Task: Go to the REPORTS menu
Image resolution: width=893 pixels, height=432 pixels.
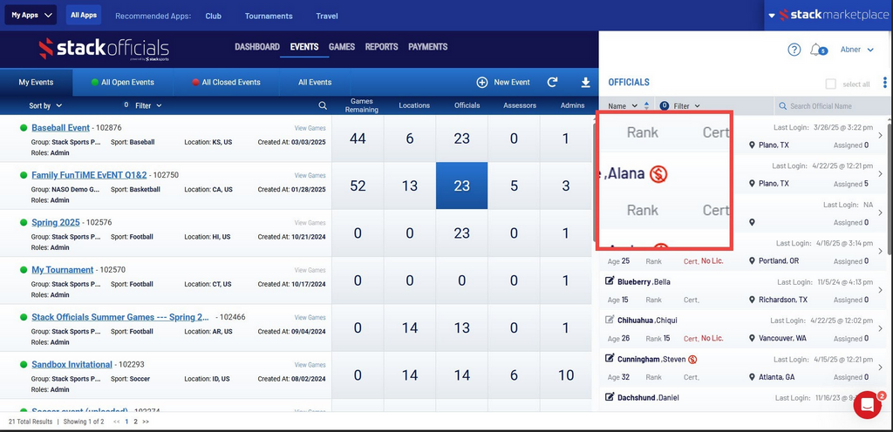Action: point(381,47)
